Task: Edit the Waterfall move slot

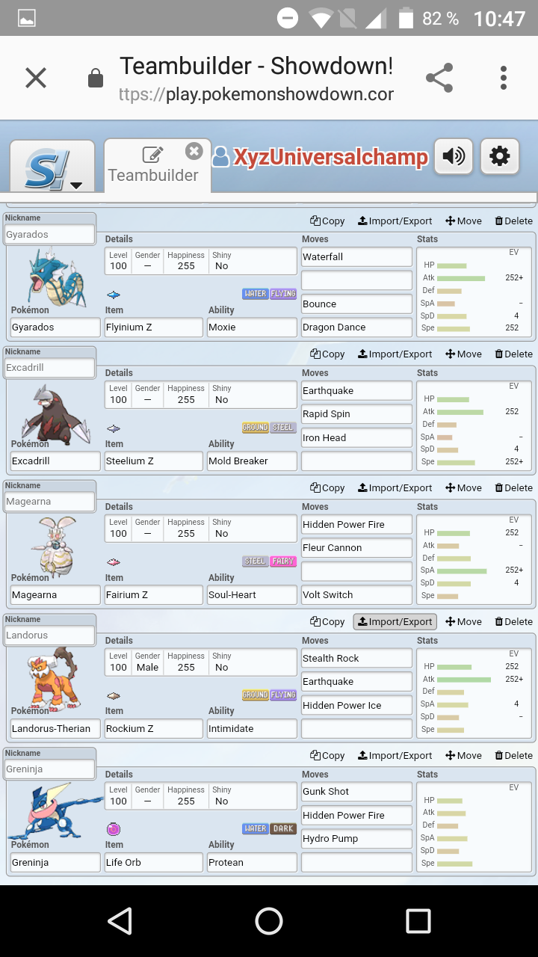Action: tap(356, 257)
